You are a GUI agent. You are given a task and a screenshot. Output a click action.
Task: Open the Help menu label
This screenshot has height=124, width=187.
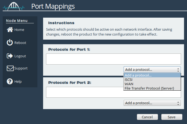(18, 81)
